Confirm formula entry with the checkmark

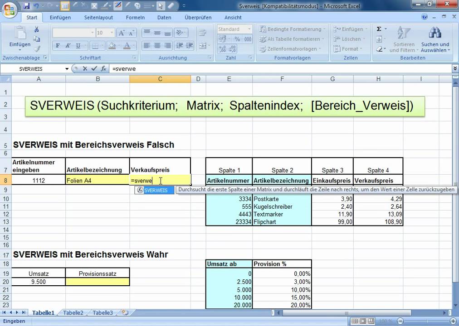coord(94,69)
